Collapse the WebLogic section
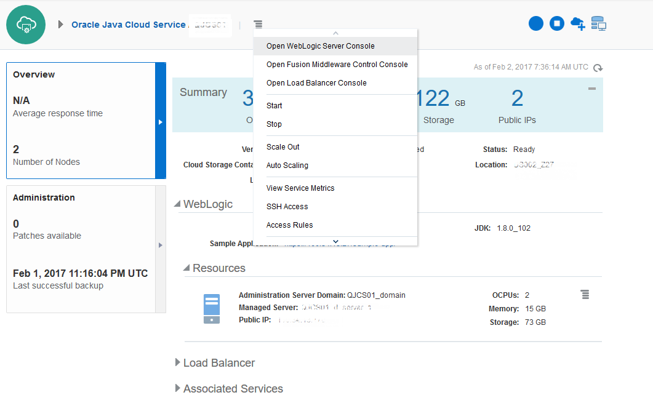The image size is (653, 403). (177, 204)
